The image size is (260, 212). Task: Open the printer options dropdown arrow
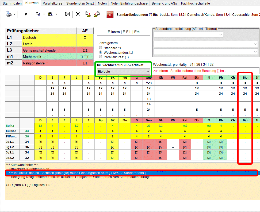(x=14, y=14)
